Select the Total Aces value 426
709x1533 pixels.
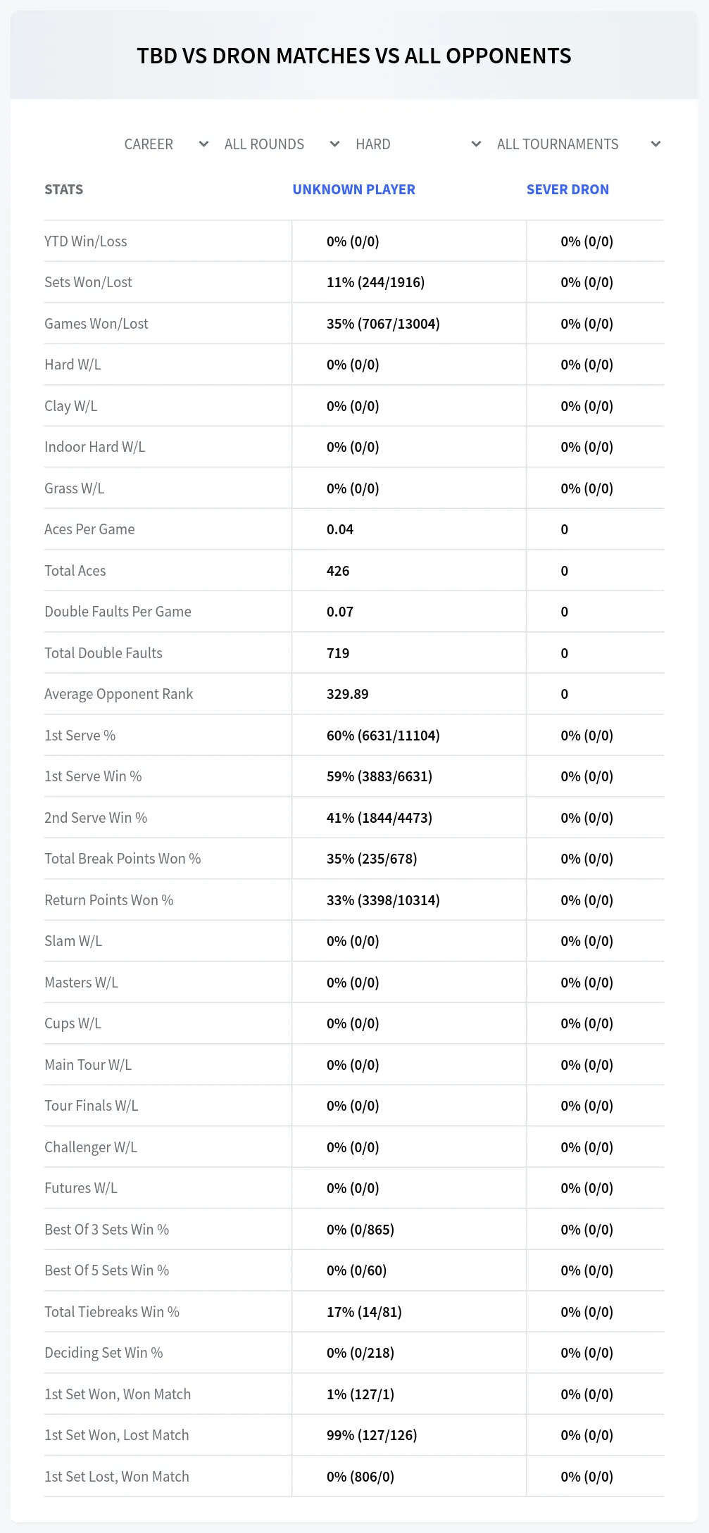tap(338, 571)
